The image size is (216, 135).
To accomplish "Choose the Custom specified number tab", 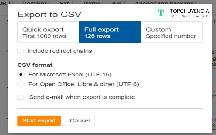I will tap(172, 32).
